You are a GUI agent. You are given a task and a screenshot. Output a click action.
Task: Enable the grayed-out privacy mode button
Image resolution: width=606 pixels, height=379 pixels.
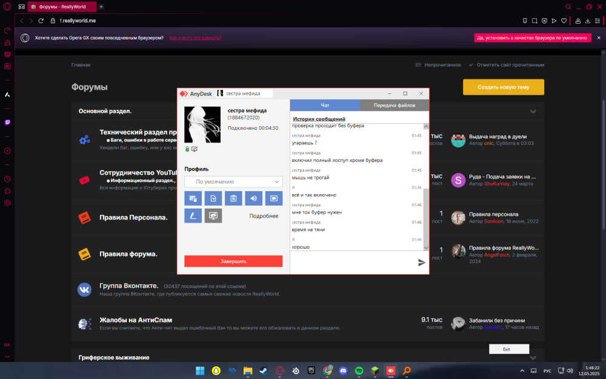pyautogui.click(x=213, y=216)
